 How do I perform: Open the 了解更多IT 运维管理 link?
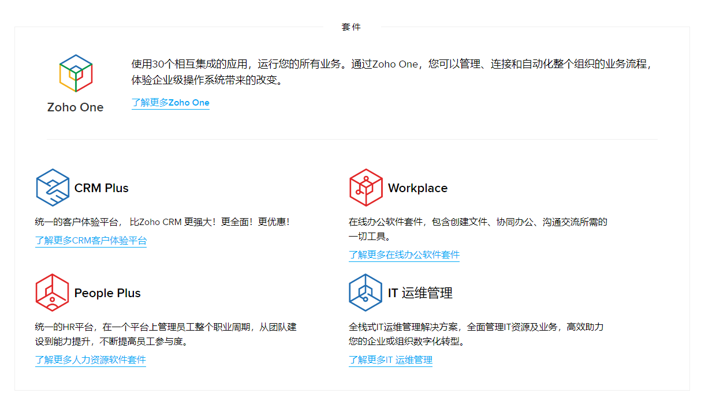(x=390, y=360)
